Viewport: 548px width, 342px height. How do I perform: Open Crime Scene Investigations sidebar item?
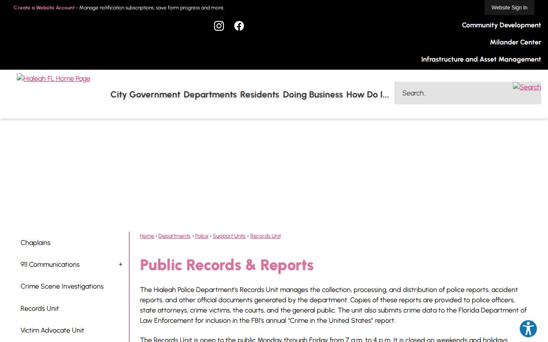coord(62,286)
